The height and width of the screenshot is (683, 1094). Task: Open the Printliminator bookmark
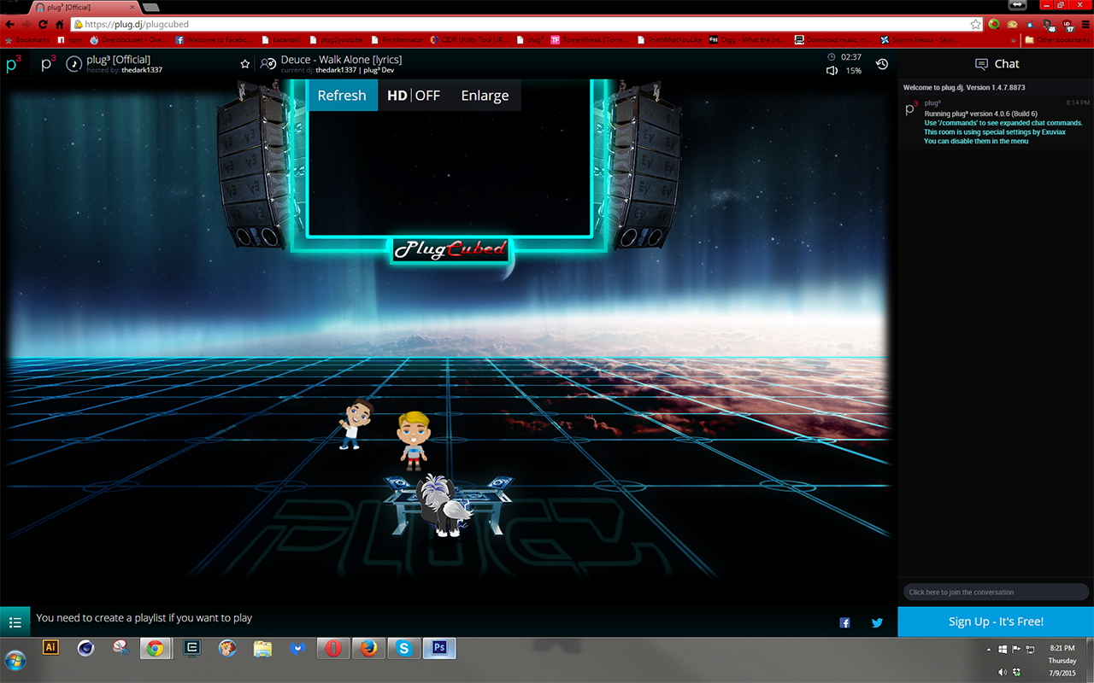[397, 39]
